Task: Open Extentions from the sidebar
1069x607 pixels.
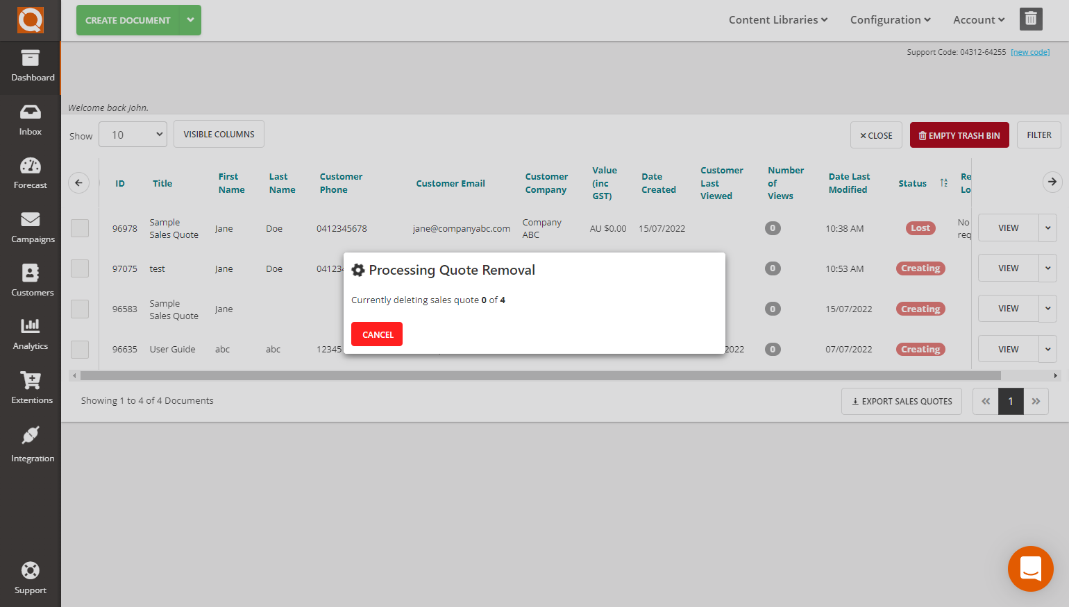Action: click(x=30, y=388)
